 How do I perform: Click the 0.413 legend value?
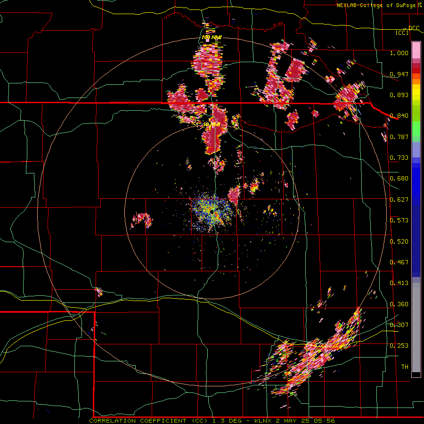[399, 283]
